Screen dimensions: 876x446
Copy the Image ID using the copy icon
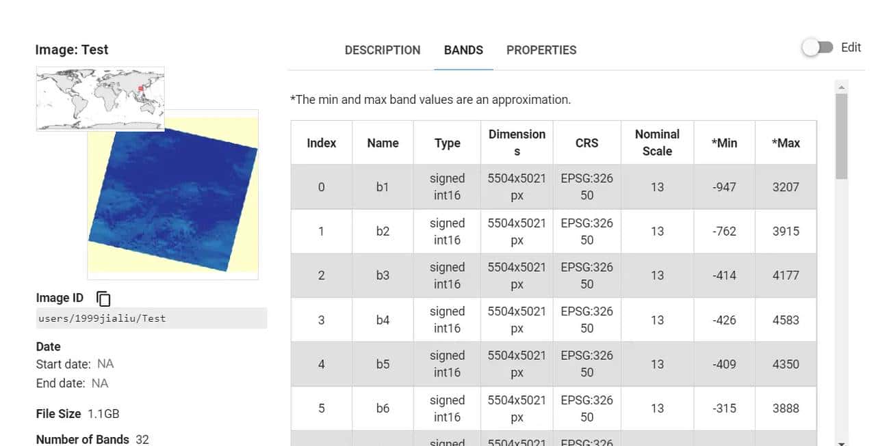[x=103, y=298]
